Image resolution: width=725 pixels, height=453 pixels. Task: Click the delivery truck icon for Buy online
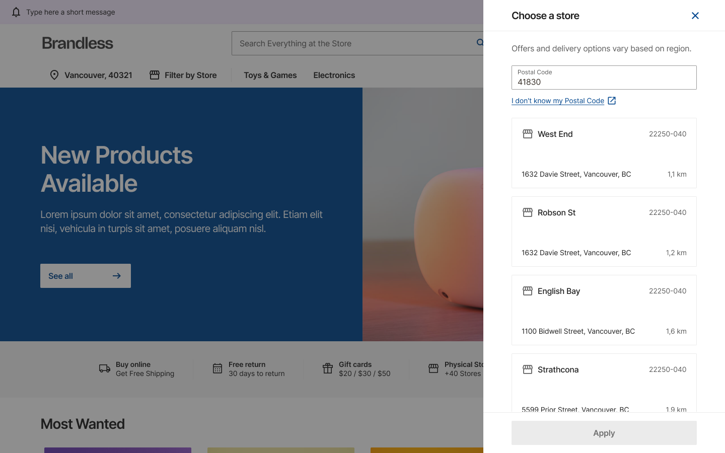coord(105,369)
